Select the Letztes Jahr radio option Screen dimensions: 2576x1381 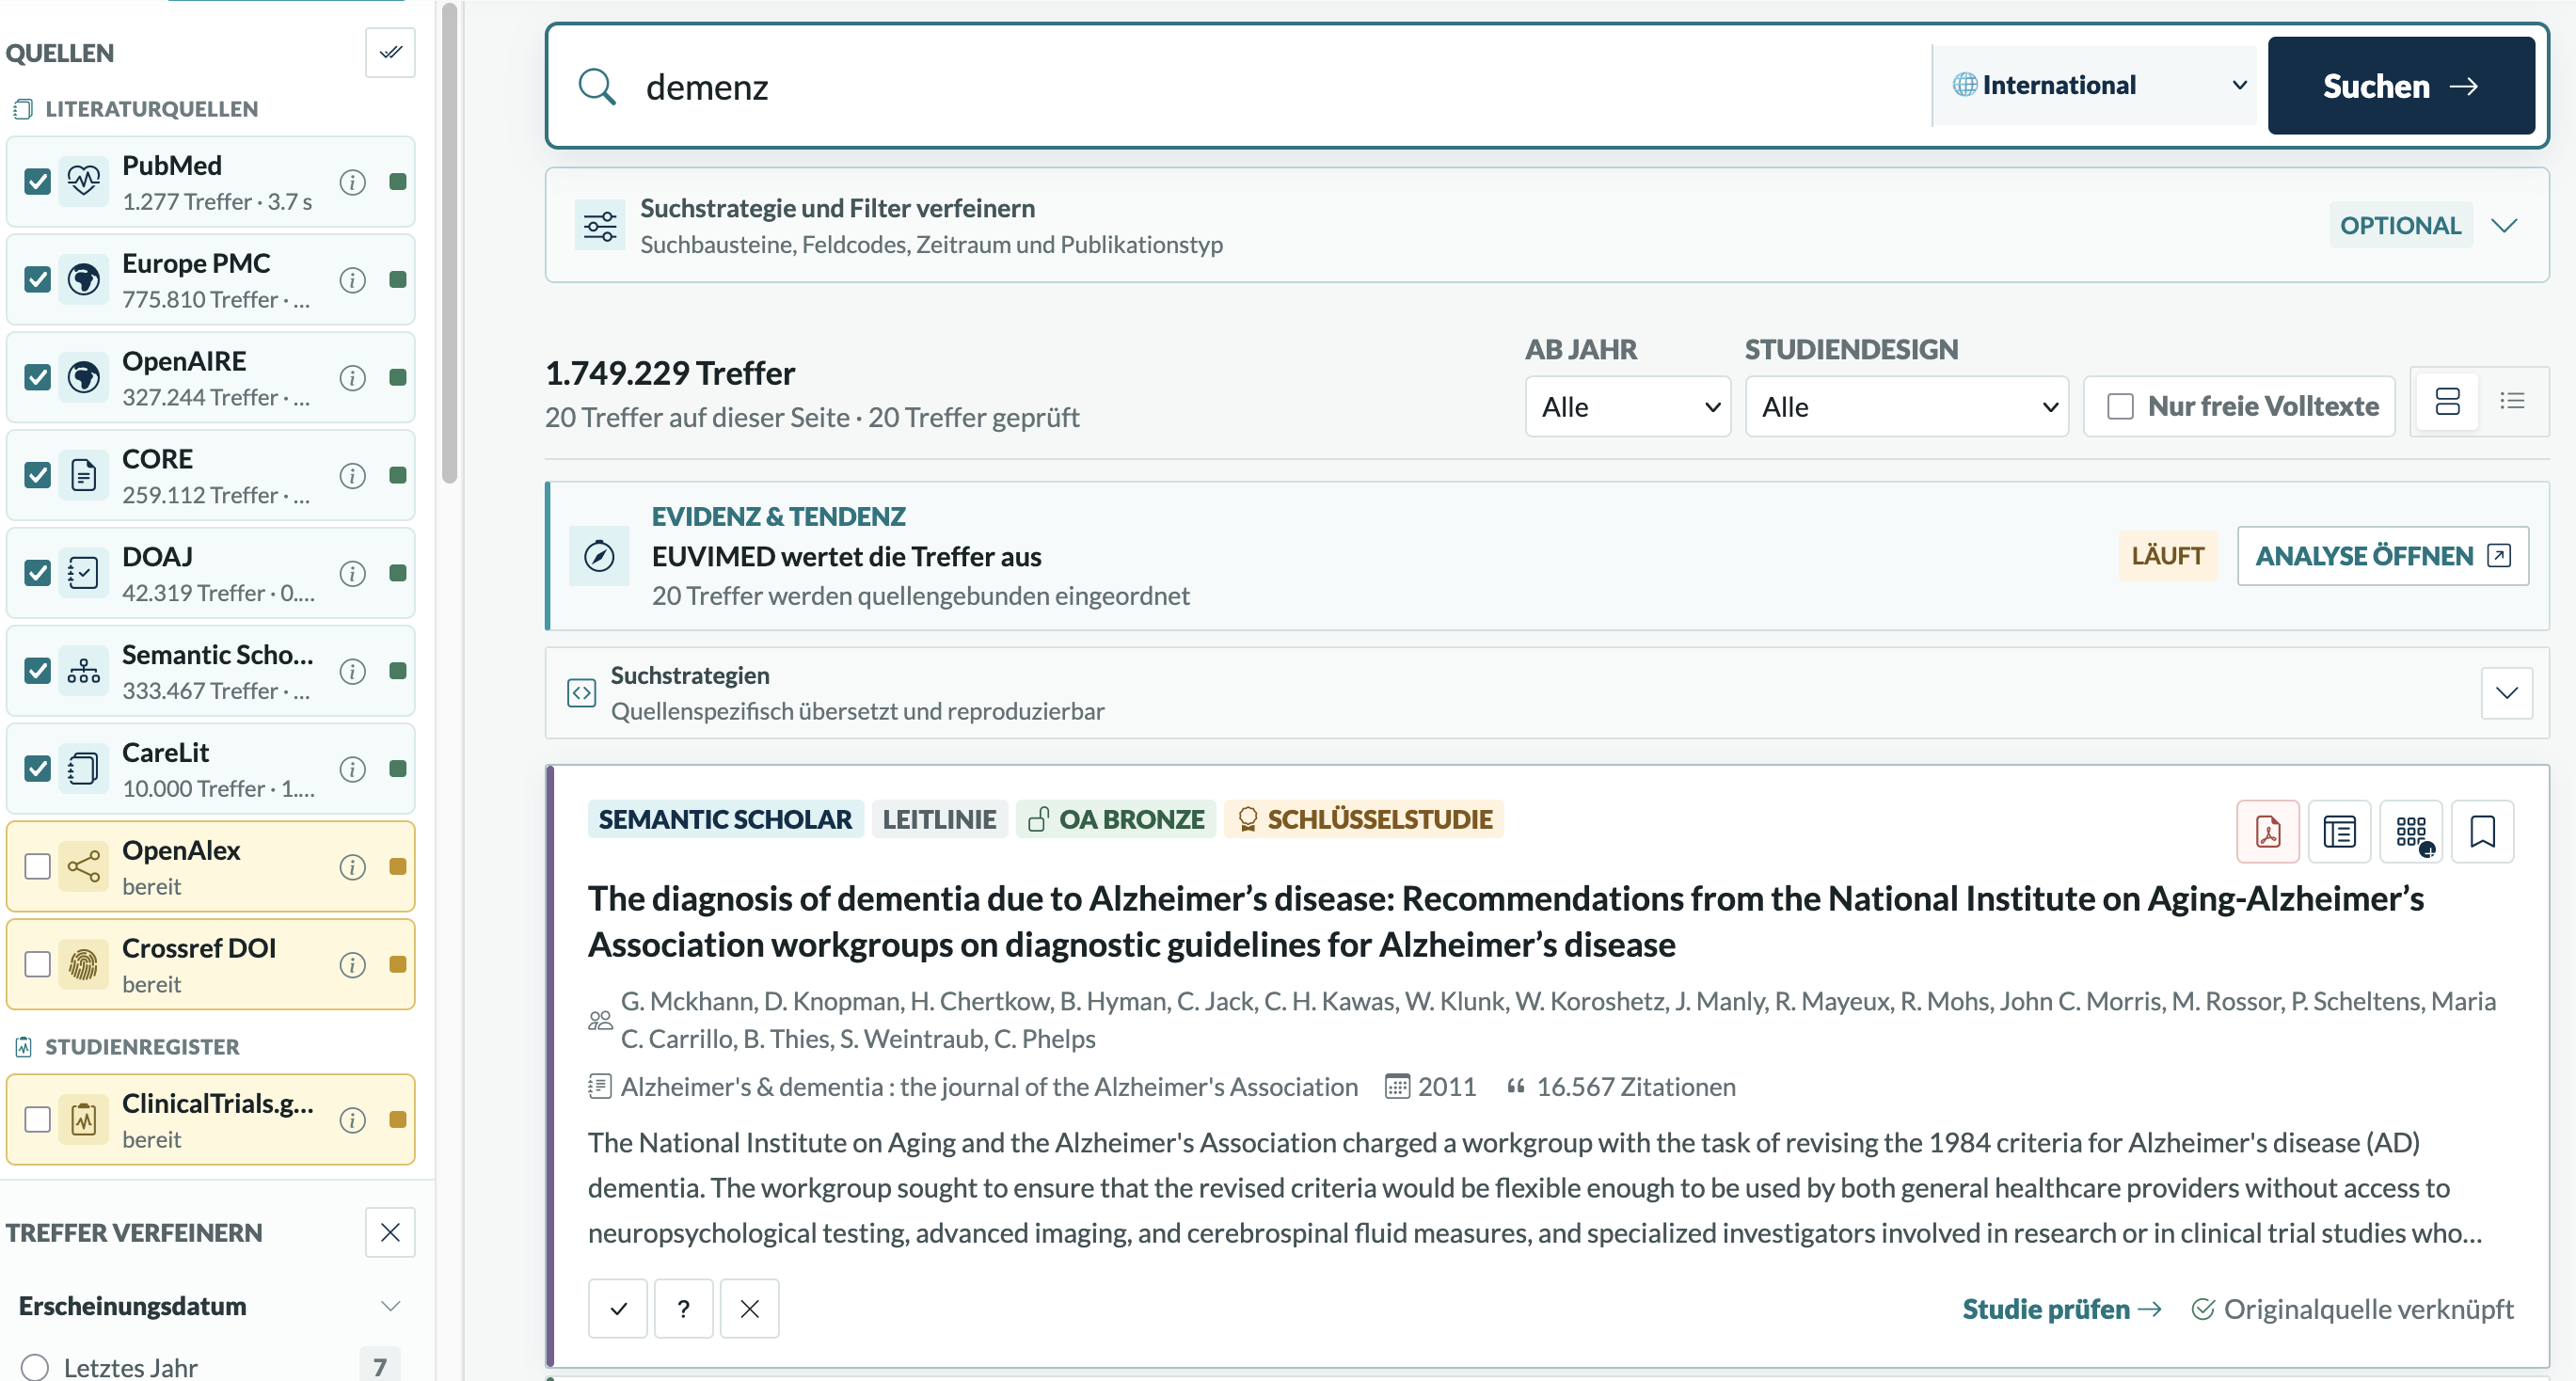[x=34, y=1367]
